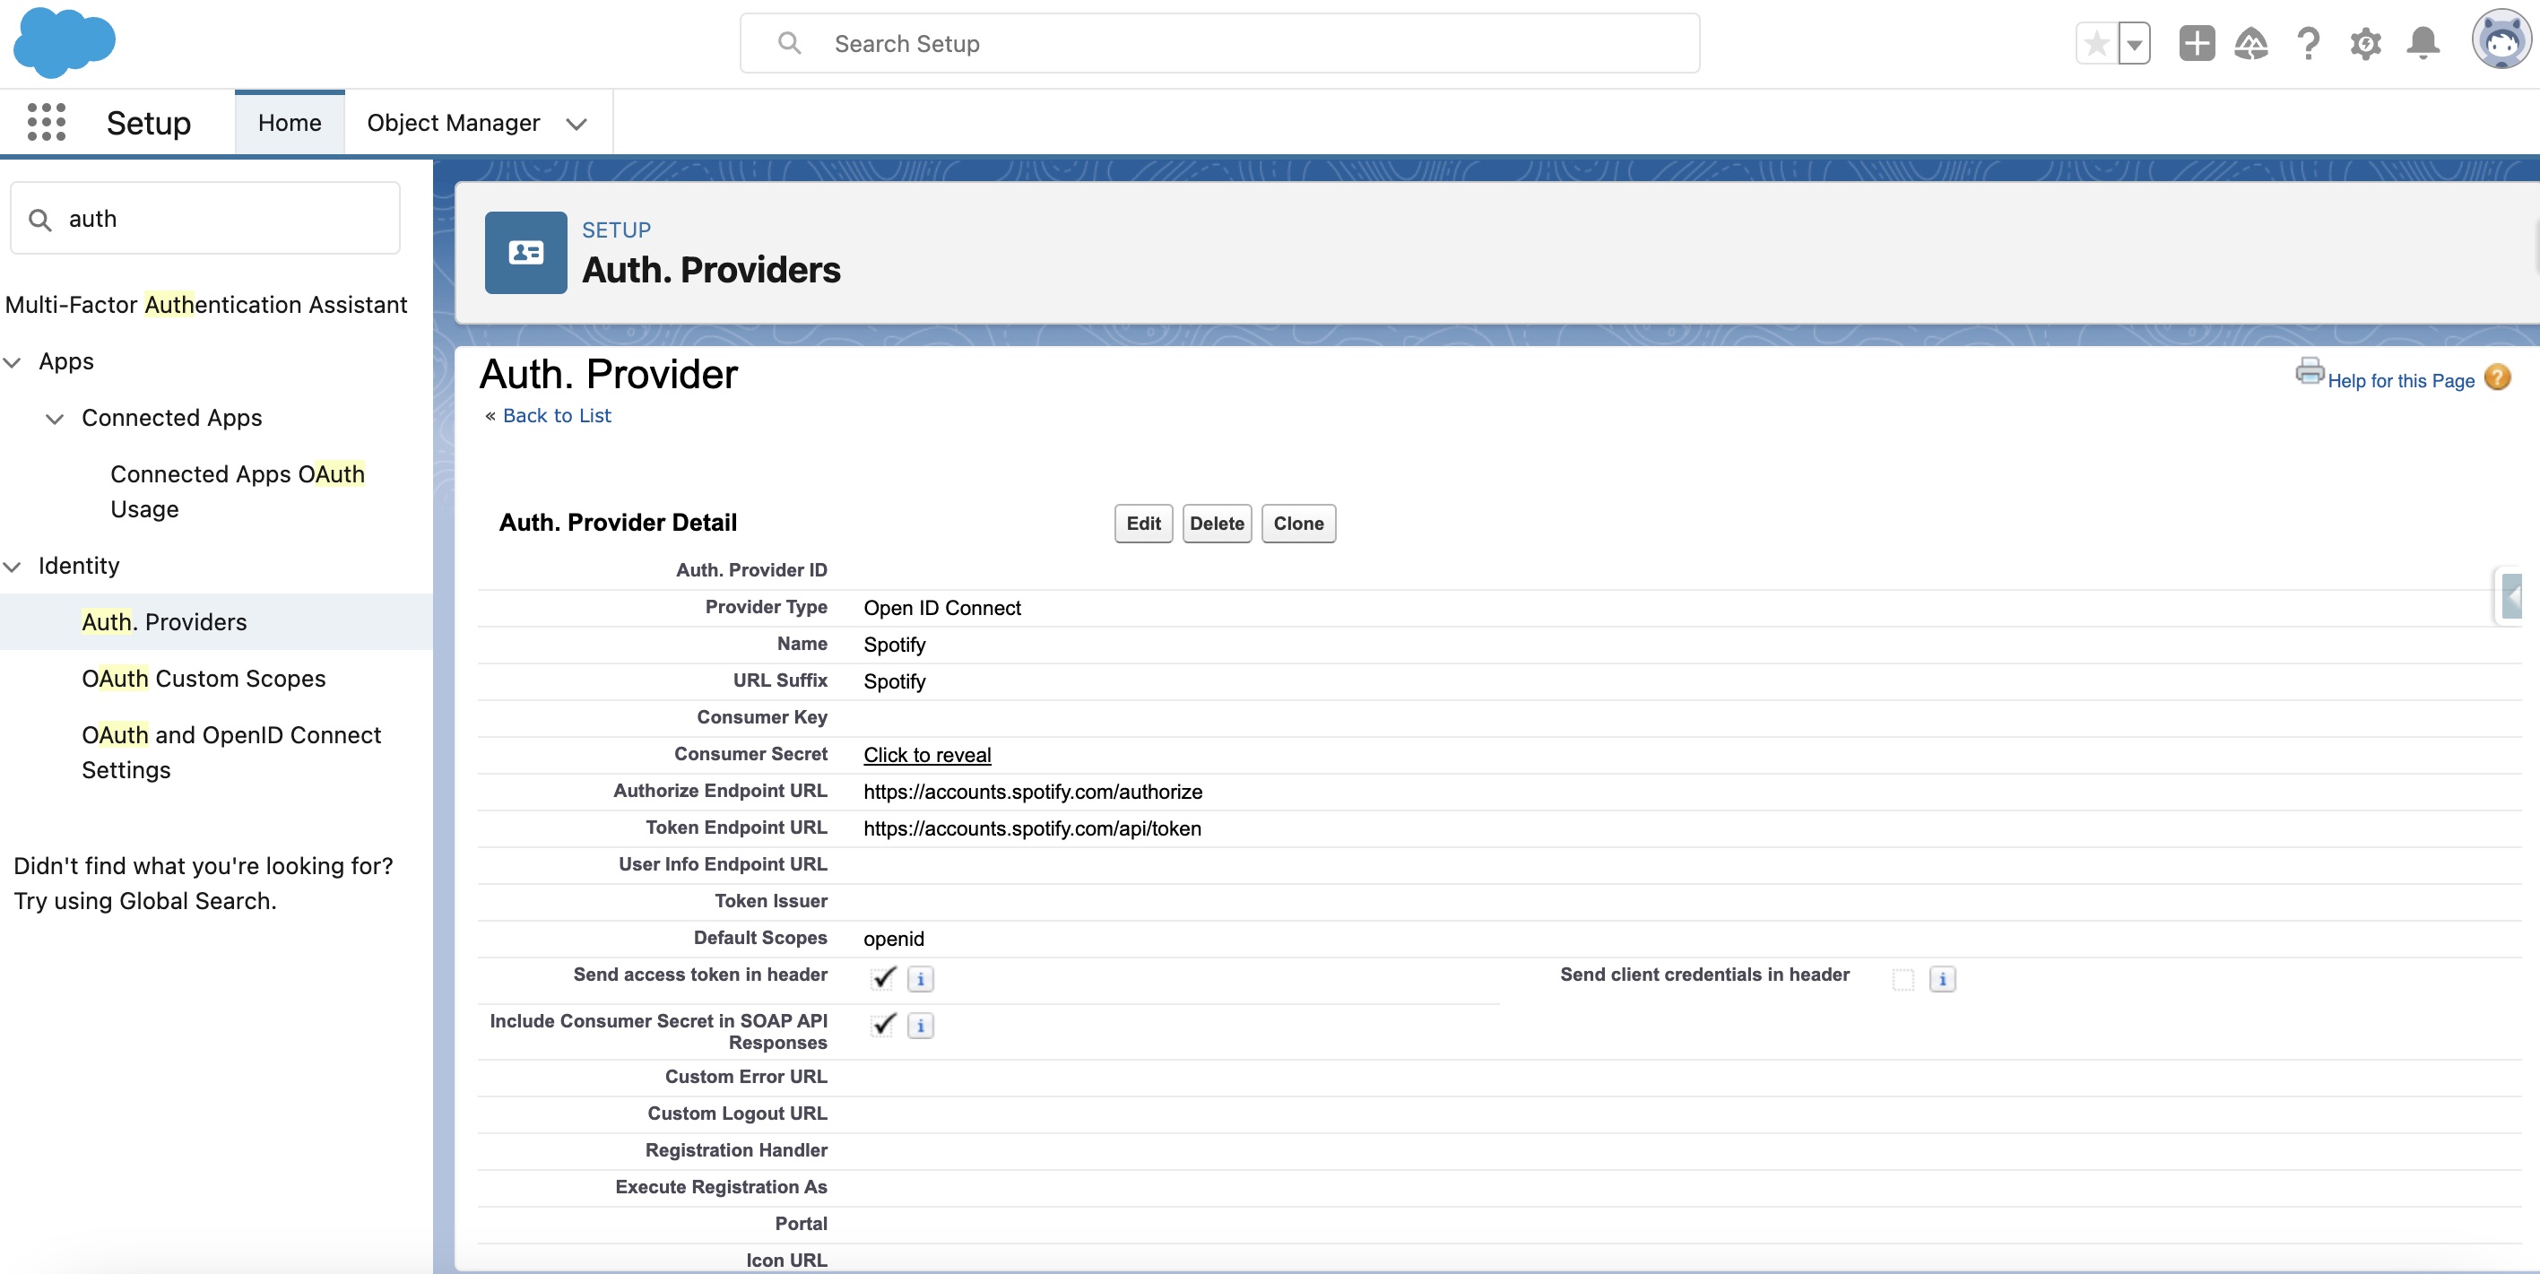Click the Open ID Connect provider type value
The image size is (2540, 1274).
941,608
